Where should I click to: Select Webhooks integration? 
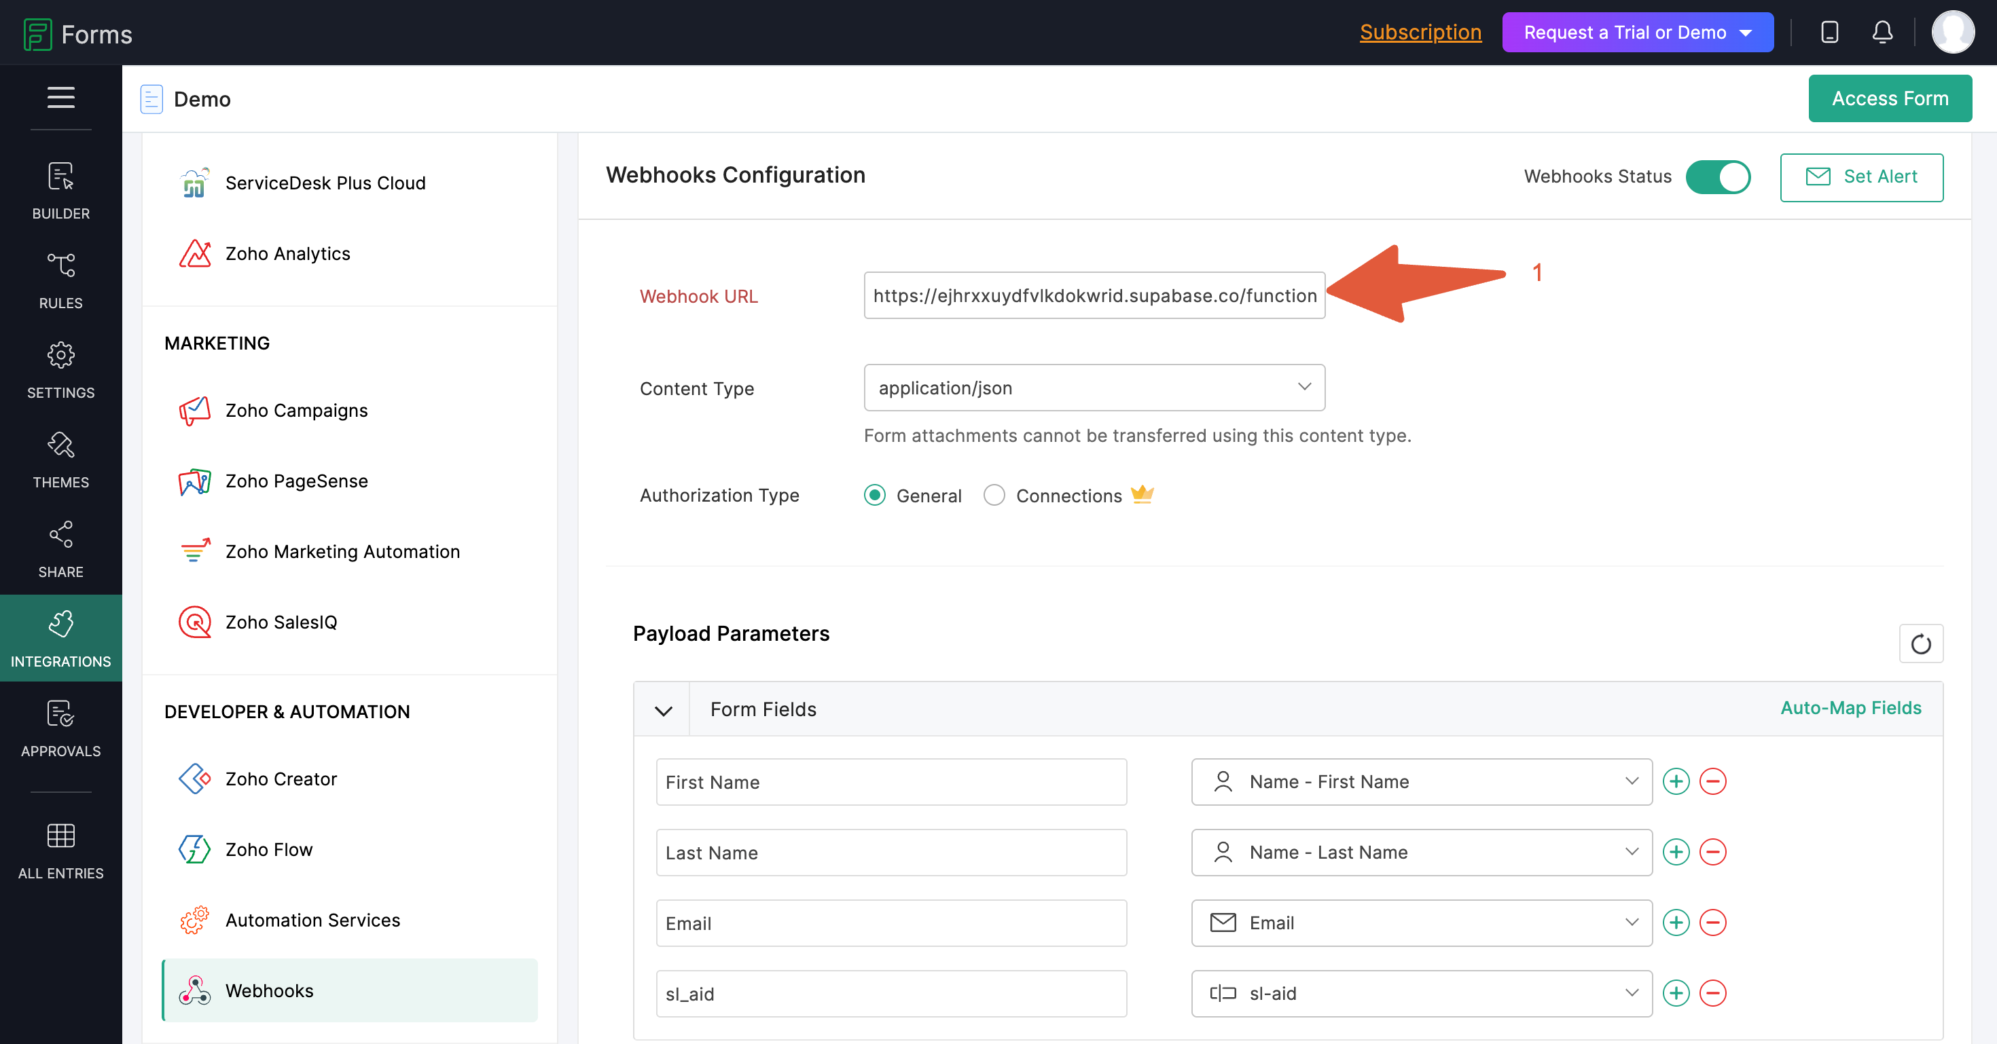349,990
